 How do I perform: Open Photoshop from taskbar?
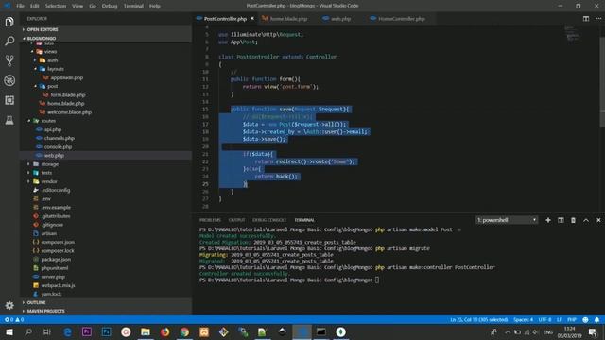pos(106,331)
